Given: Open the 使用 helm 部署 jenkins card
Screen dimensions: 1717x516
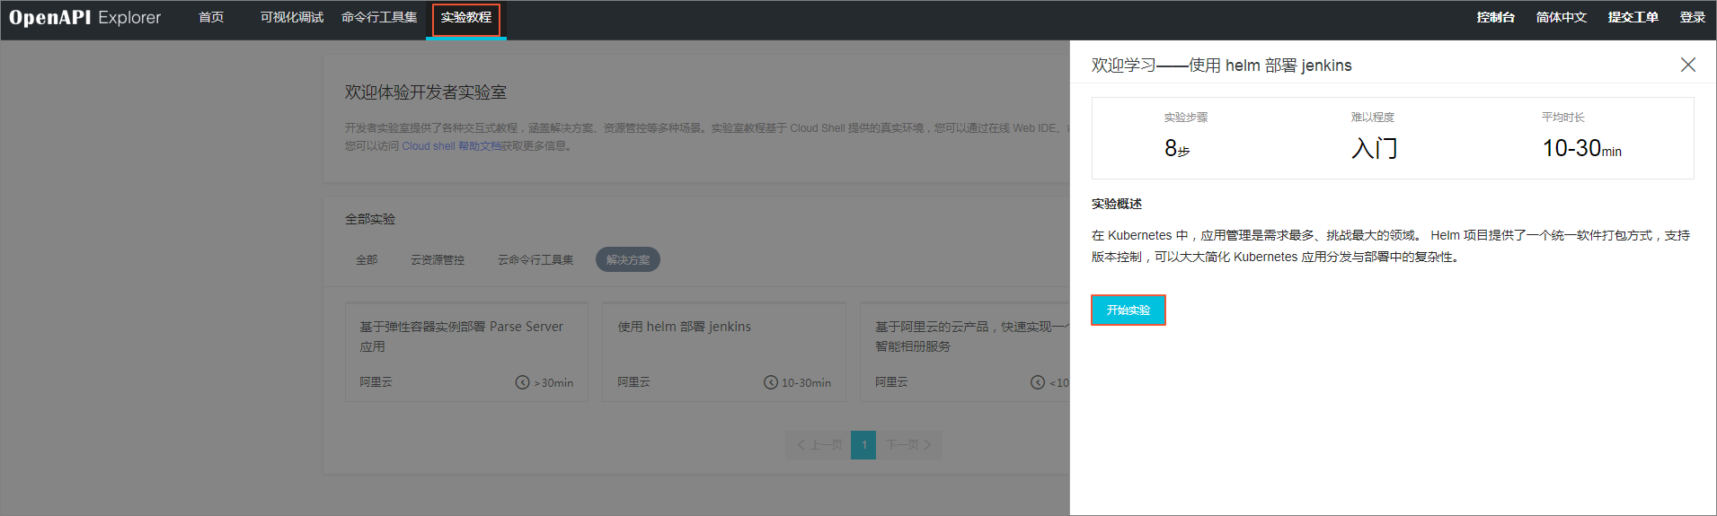Looking at the screenshot, I should pos(724,352).
